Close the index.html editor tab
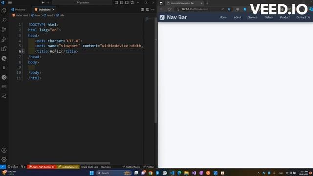Screen dimensions: 313x176 pyautogui.click(x=53, y=10)
